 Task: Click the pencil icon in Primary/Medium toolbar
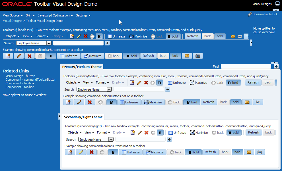pos(139,83)
